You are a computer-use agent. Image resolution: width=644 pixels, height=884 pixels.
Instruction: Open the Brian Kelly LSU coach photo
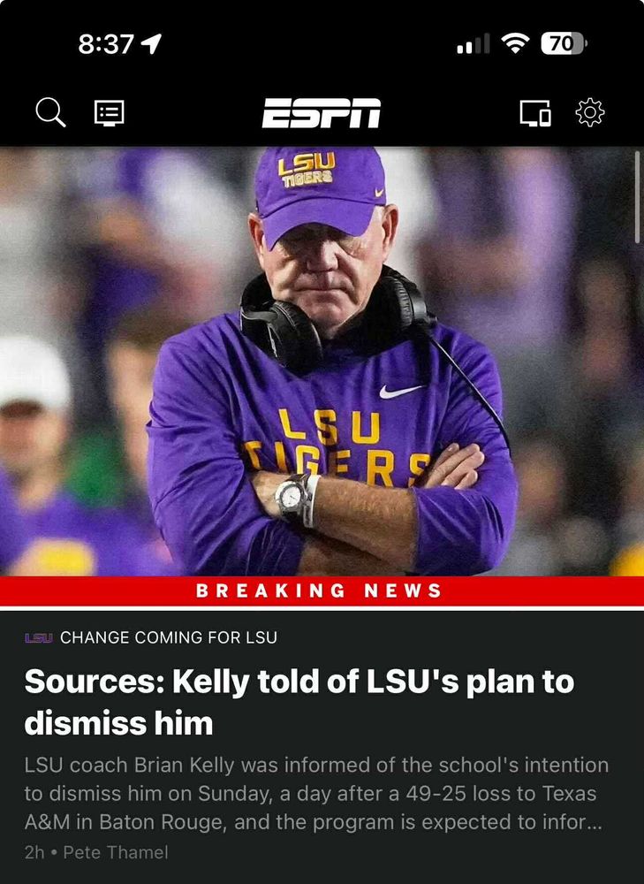tap(322, 361)
